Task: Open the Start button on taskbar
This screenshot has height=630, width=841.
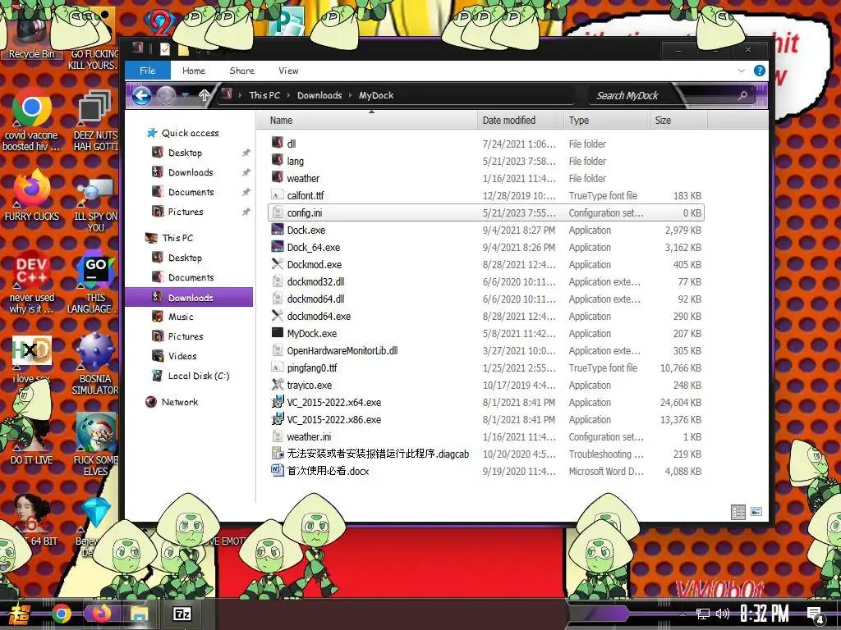Action: [19, 614]
